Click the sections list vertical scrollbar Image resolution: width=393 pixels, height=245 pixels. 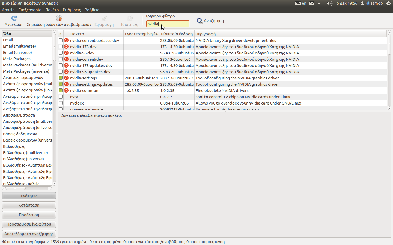coord(54,108)
